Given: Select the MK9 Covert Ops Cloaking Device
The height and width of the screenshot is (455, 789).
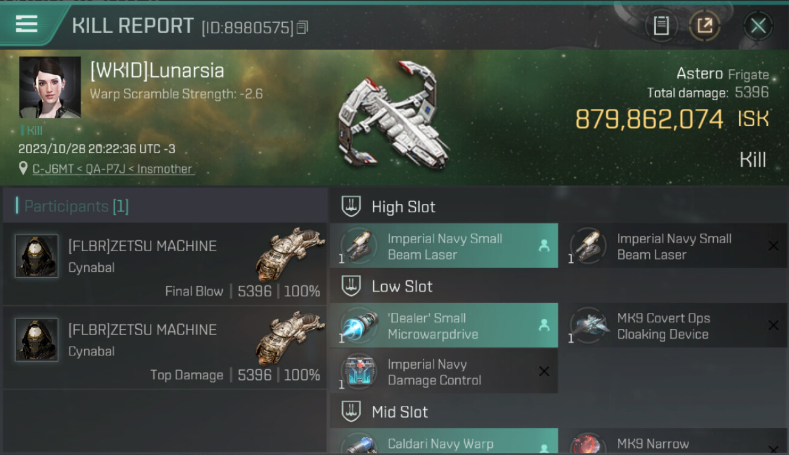Looking at the screenshot, I should click(x=674, y=326).
